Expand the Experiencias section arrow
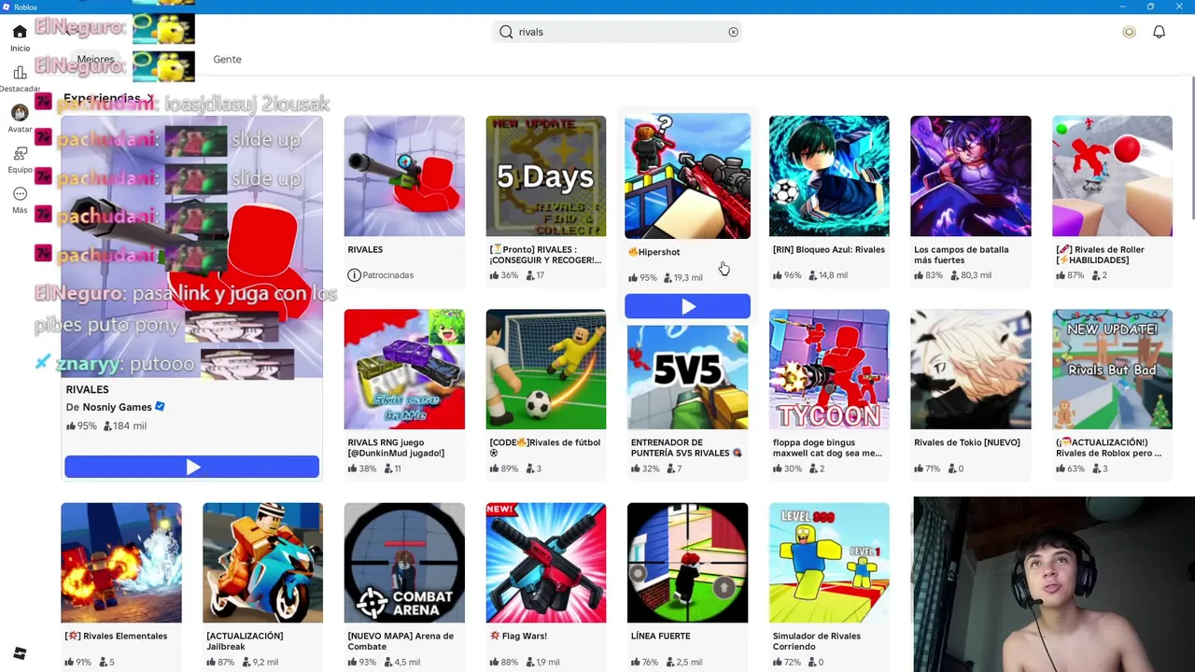The width and height of the screenshot is (1195, 672). point(149,98)
